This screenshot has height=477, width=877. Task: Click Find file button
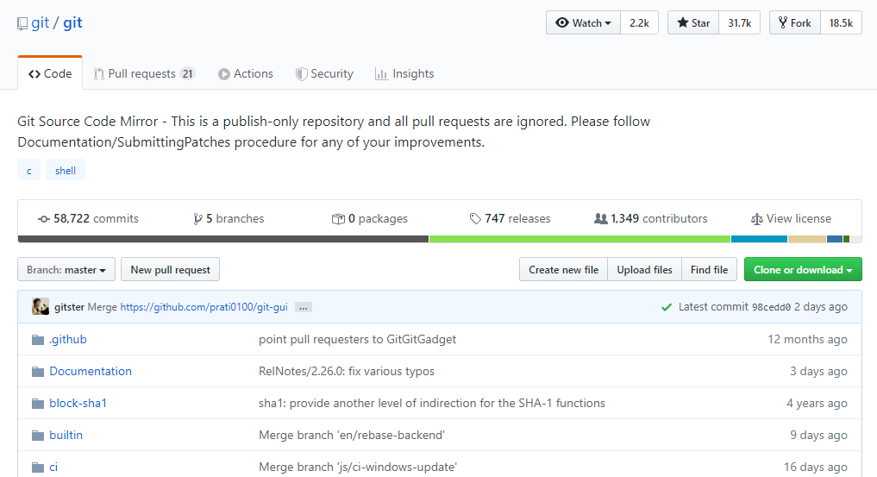(709, 269)
